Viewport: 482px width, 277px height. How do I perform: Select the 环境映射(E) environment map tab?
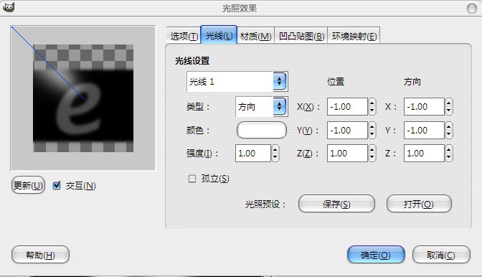pos(354,37)
